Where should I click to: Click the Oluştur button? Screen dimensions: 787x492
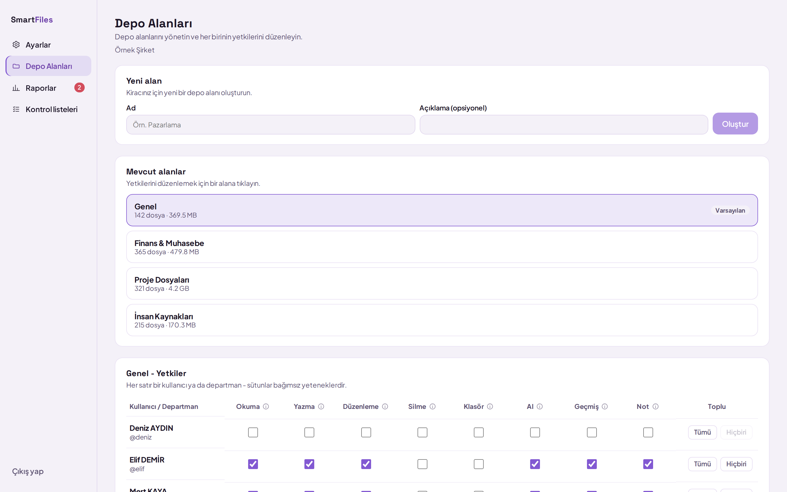pyautogui.click(x=735, y=124)
